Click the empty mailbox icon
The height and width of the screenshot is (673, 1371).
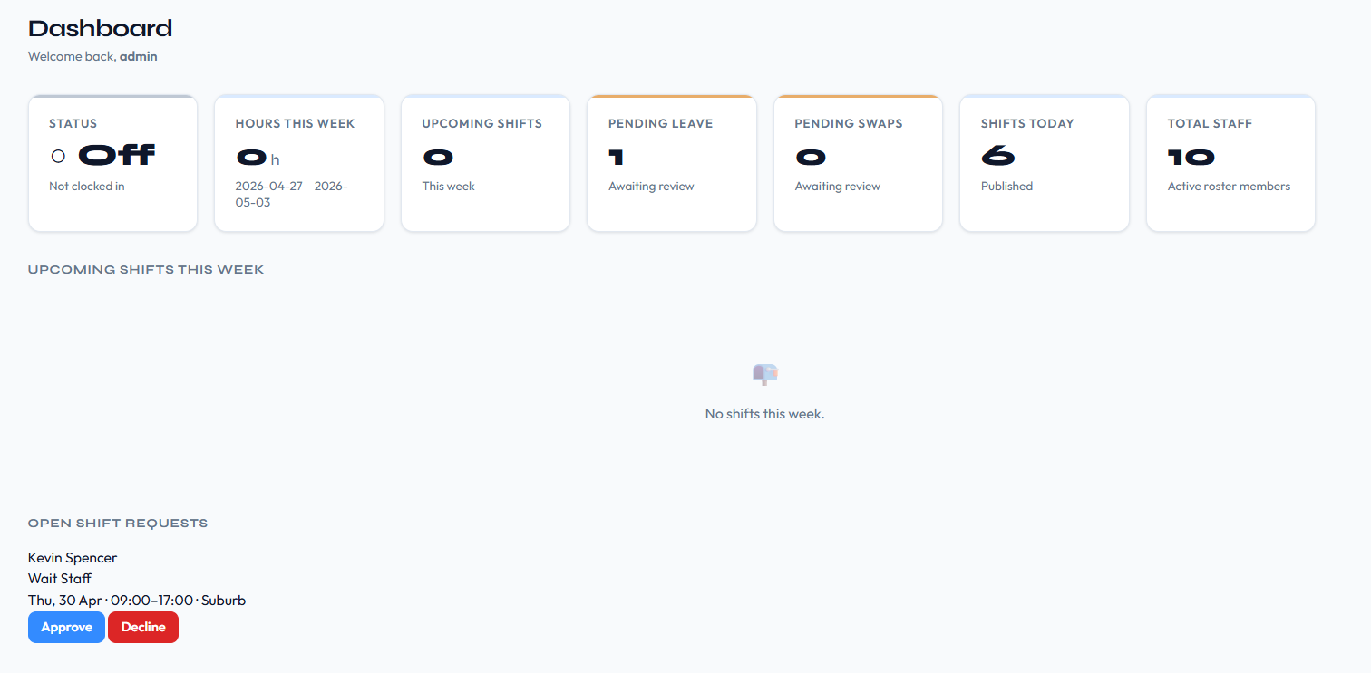pos(765,373)
